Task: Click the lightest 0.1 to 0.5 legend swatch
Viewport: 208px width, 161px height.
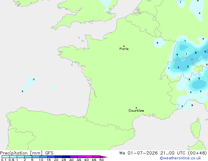Action: point(6,157)
